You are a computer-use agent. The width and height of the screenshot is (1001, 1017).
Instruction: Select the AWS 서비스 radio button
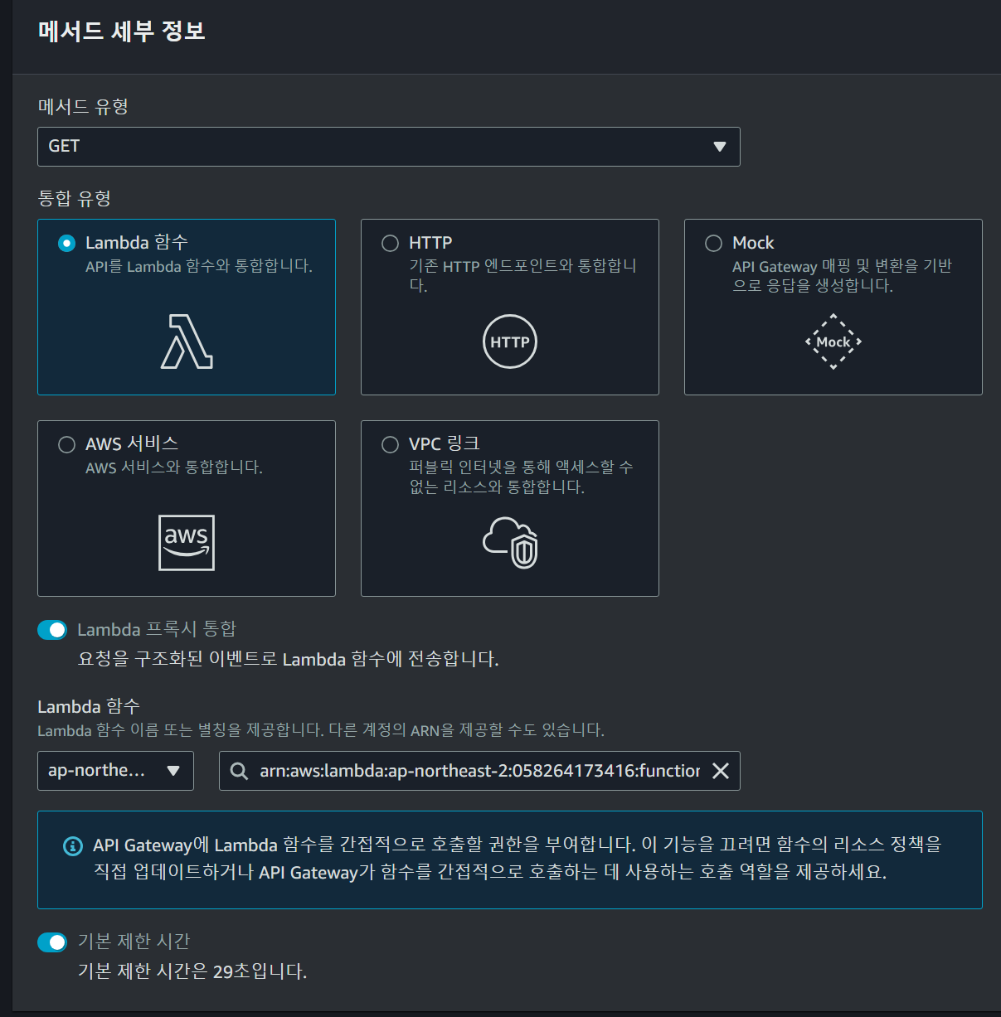coord(66,444)
